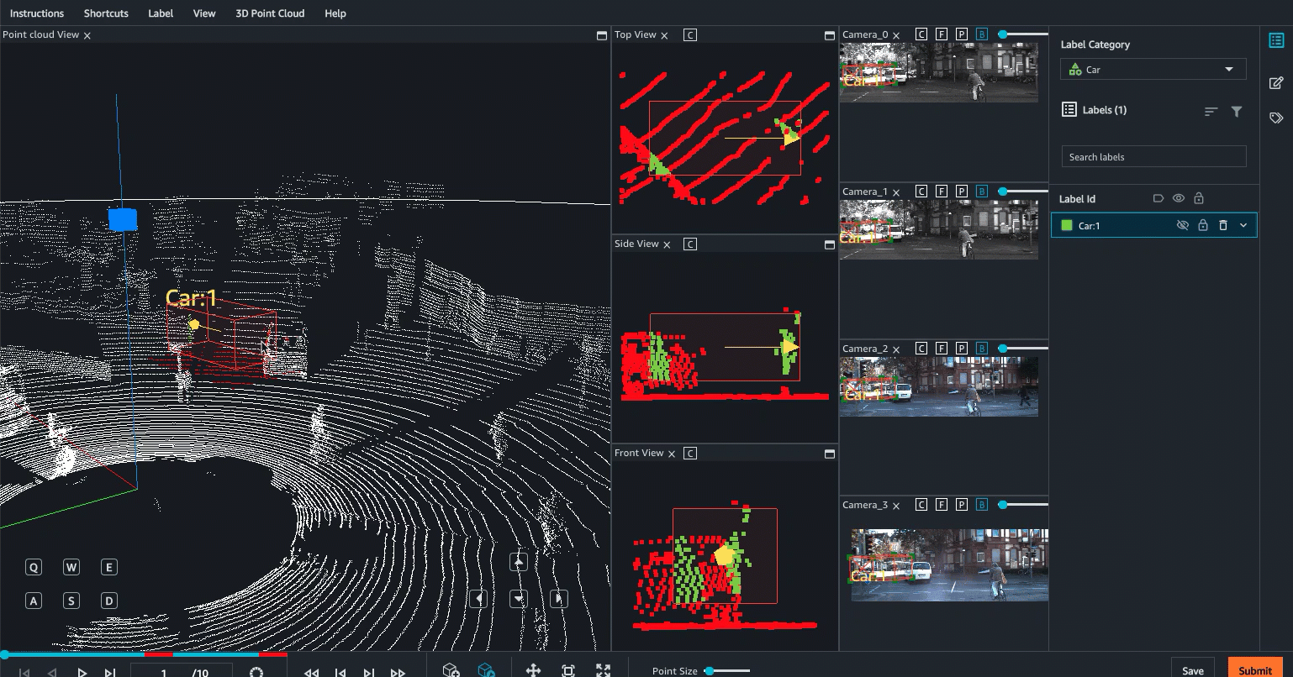The image size is (1293, 677).
Task: Click the Save button
Action: point(1192,669)
